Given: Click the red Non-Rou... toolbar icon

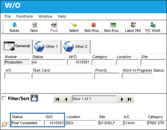Looking at the screenshot, I should point(93,25).
